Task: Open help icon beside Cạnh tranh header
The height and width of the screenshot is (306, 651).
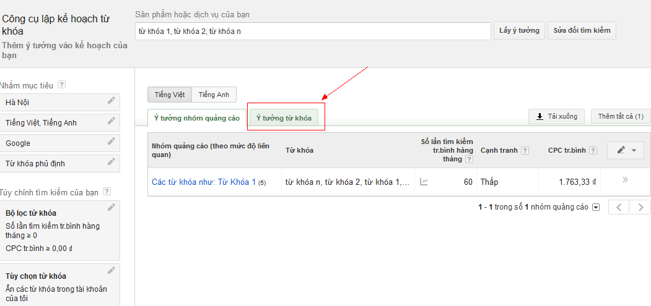Action: [525, 150]
